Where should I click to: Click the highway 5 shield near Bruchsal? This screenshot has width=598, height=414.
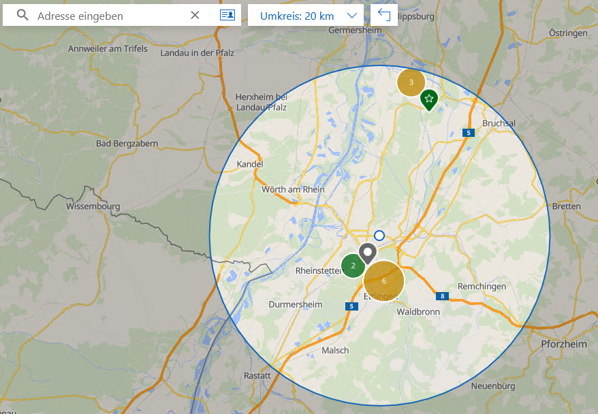[468, 133]
